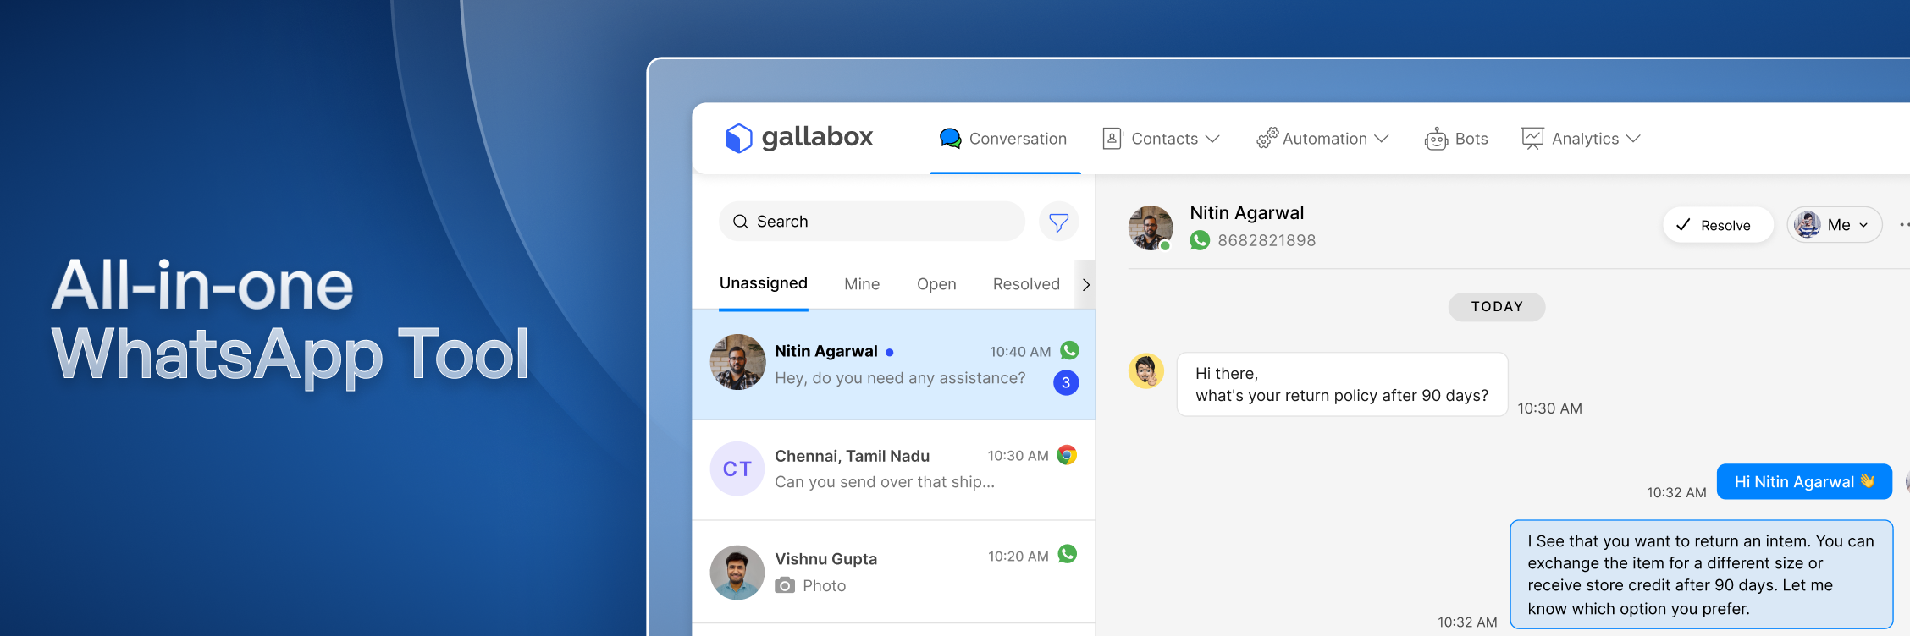This screenshot has height=636, width=1910.
Task: Click Nitin Agarwal's avatar in conversation list
Action: click(x=737, y=362)
